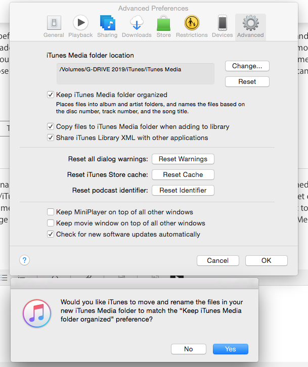Click the 'Would you like iTunes' dialog message
Screen dimensions: 308x367
coord(152,310)
